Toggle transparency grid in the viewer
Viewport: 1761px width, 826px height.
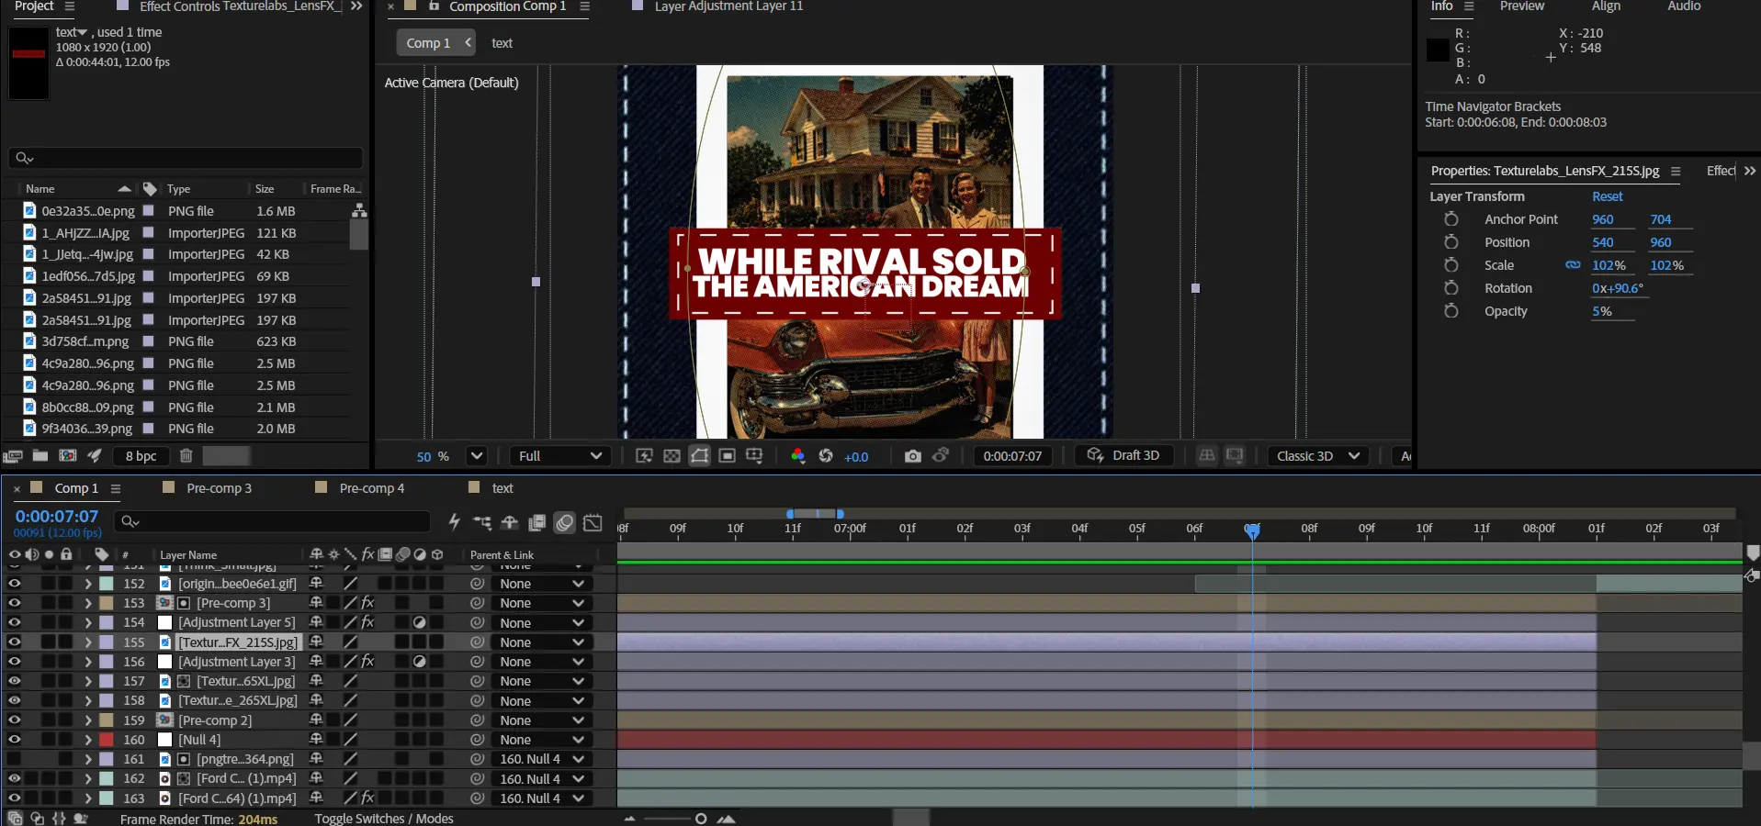(x=672, y=456)
